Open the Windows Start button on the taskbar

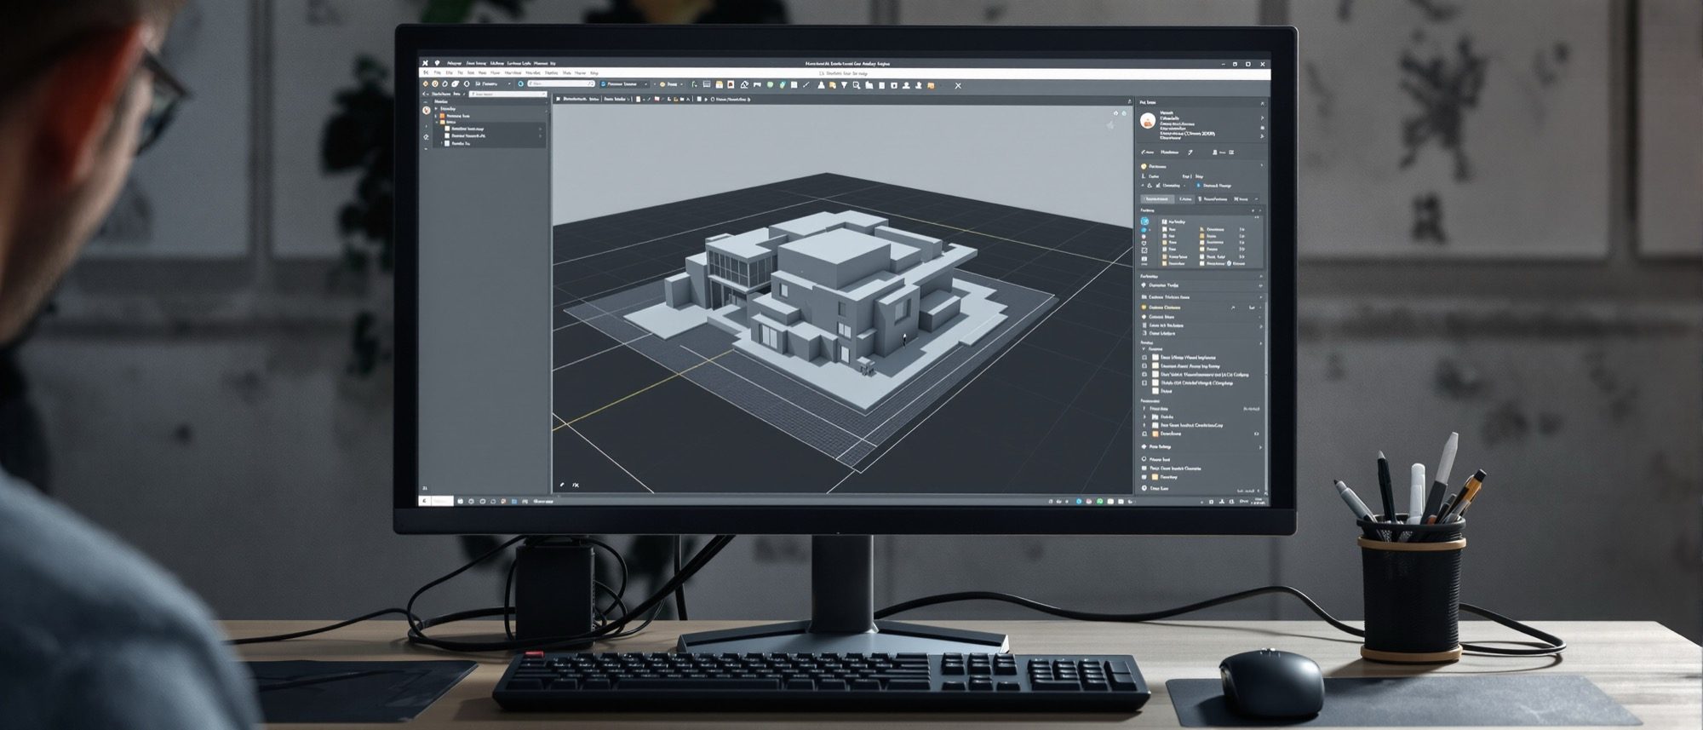(425, 501)
